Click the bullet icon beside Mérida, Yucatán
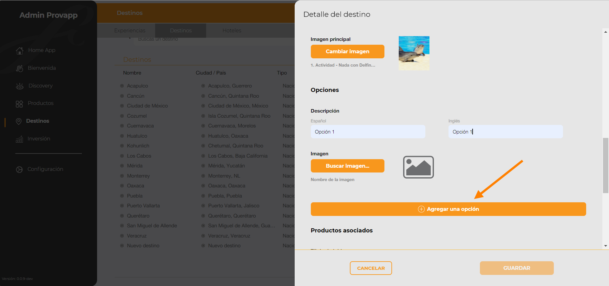This screenshot has height=286, width=609. pos(203,166)
